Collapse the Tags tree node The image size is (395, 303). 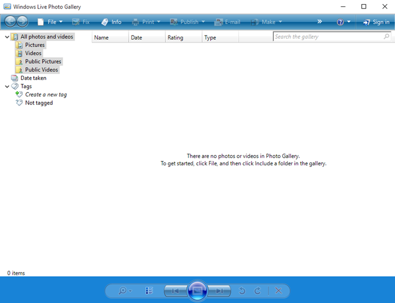pyautogui.click(x=7, y=87)
